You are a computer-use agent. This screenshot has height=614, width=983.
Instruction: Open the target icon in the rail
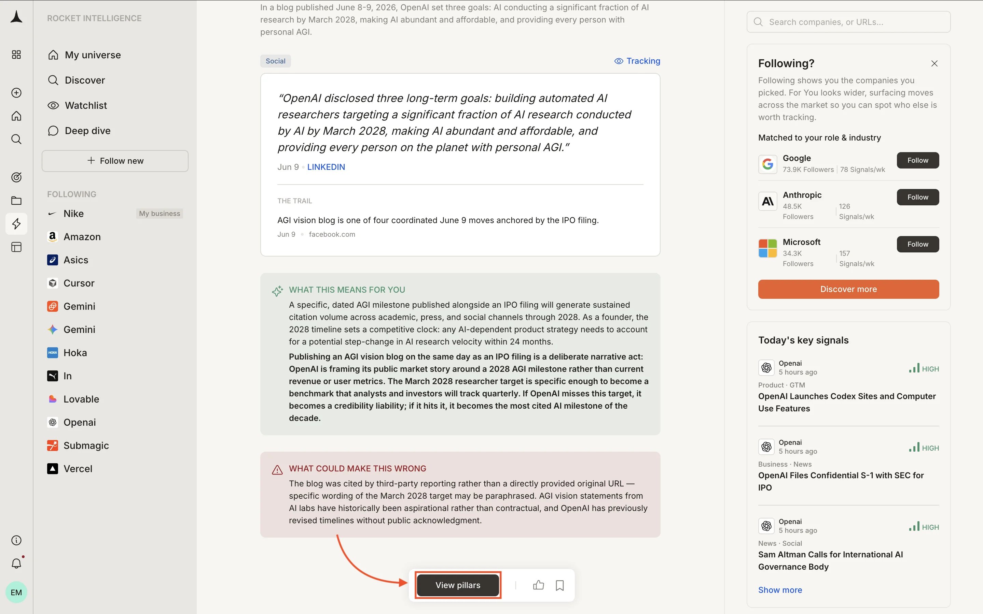[16, 177]
